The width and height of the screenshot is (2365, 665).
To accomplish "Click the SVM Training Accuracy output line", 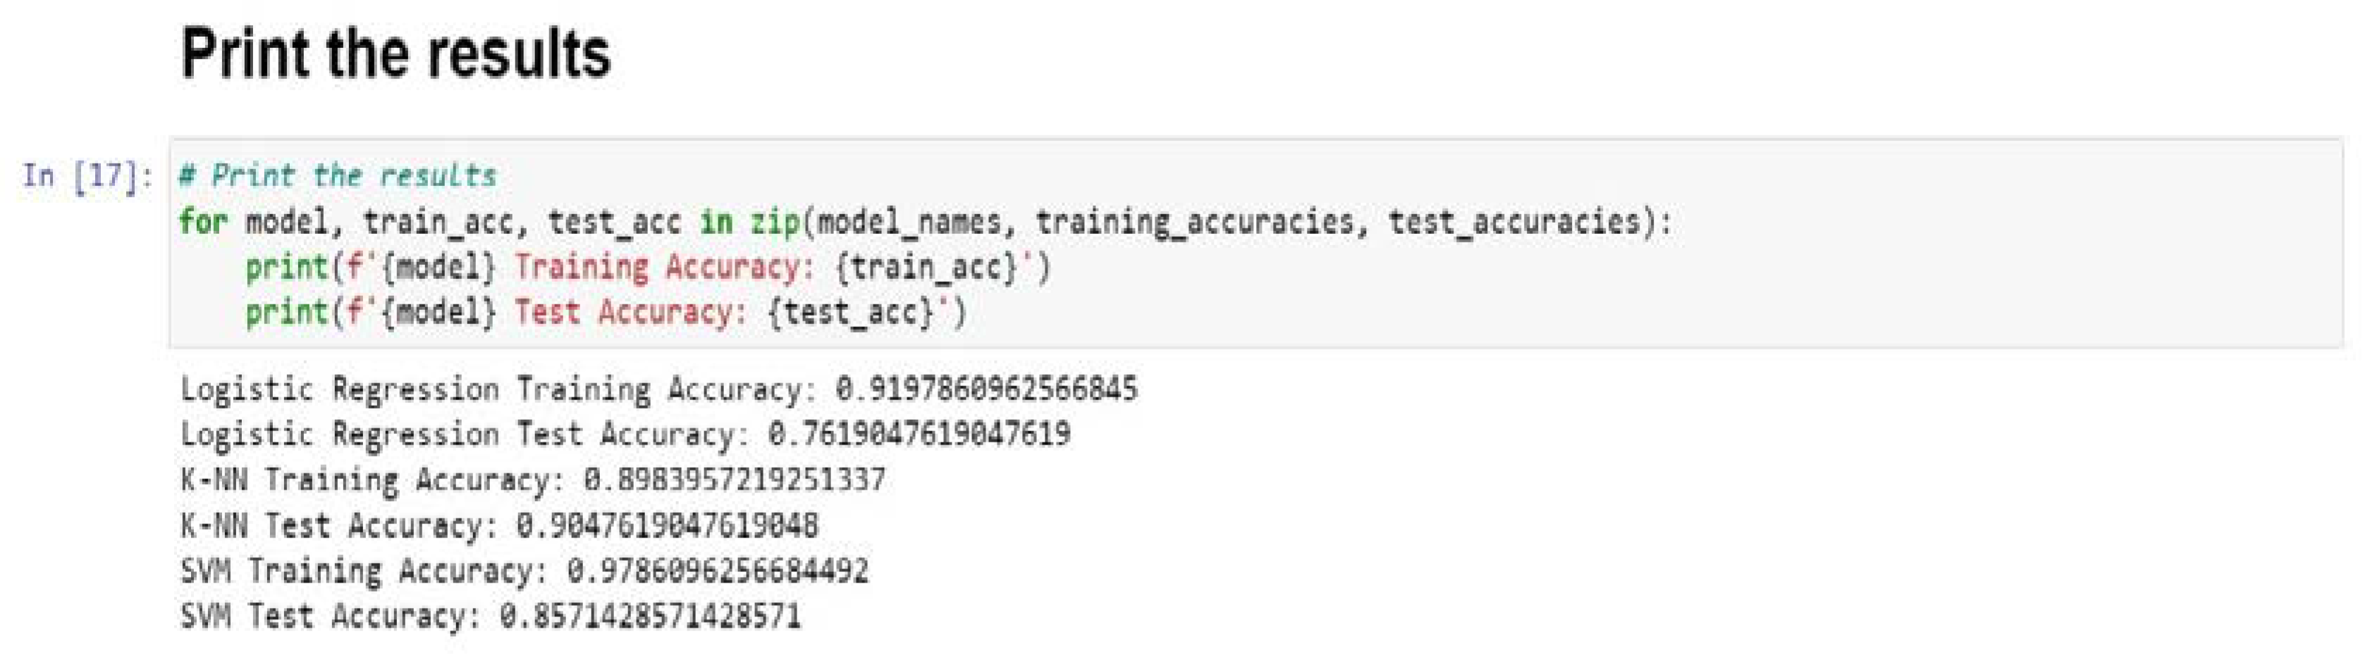I will (523, 571).
